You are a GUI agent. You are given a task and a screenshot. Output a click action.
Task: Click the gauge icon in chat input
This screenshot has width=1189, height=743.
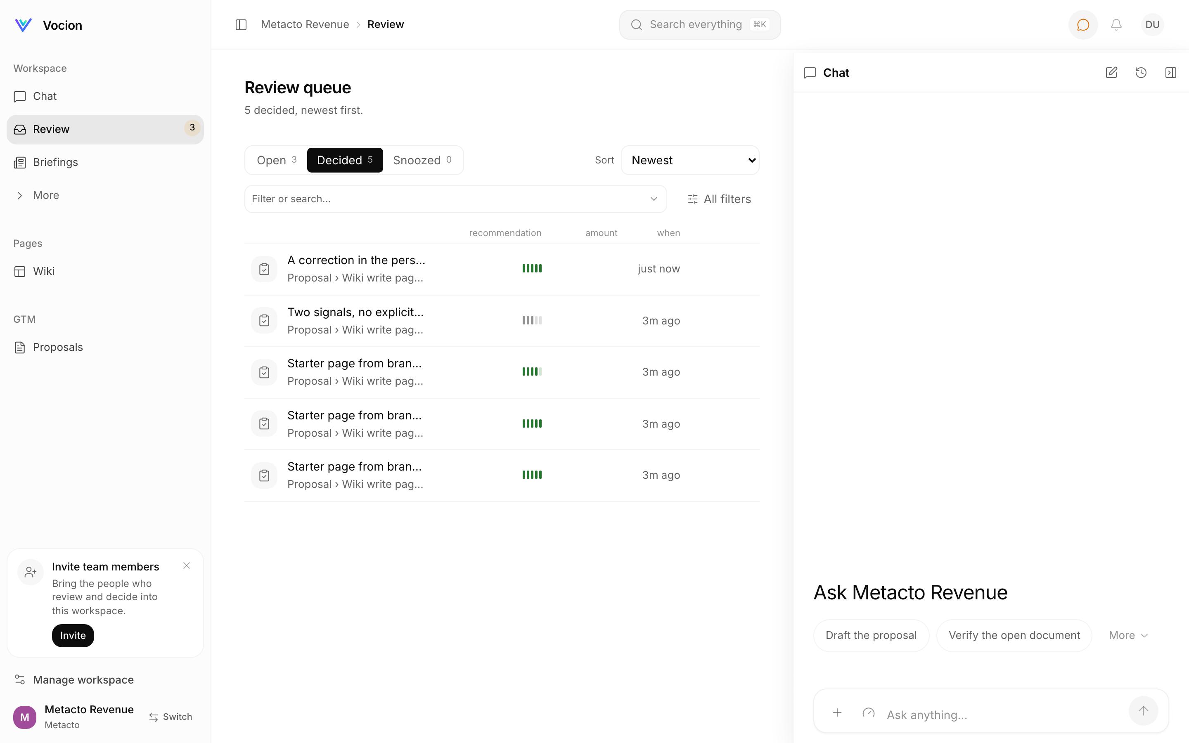tap(868, 712)
